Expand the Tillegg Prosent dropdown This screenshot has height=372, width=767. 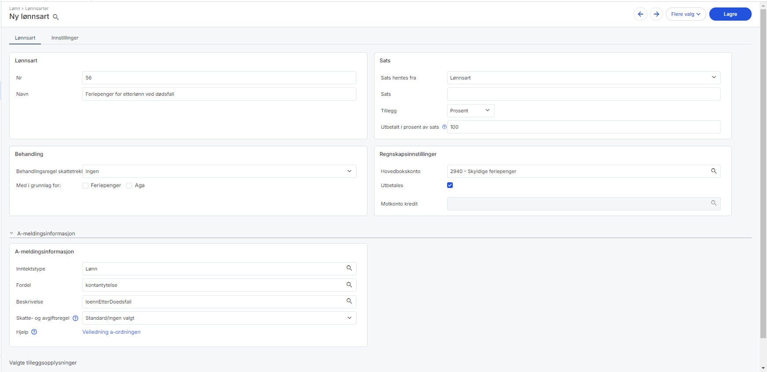470,111
